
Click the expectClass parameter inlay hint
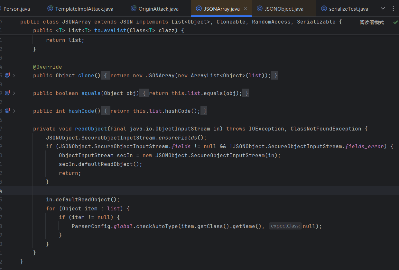click(285, 226)
